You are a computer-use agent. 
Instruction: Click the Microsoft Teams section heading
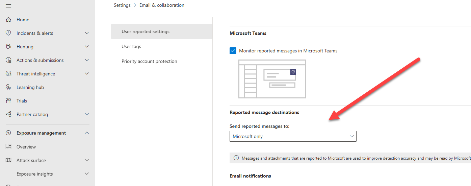click(248, 33)
